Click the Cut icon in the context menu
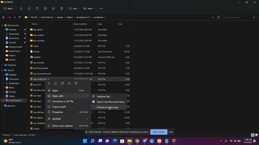Viewport: 259px width, 145px height. coord(49,83)
